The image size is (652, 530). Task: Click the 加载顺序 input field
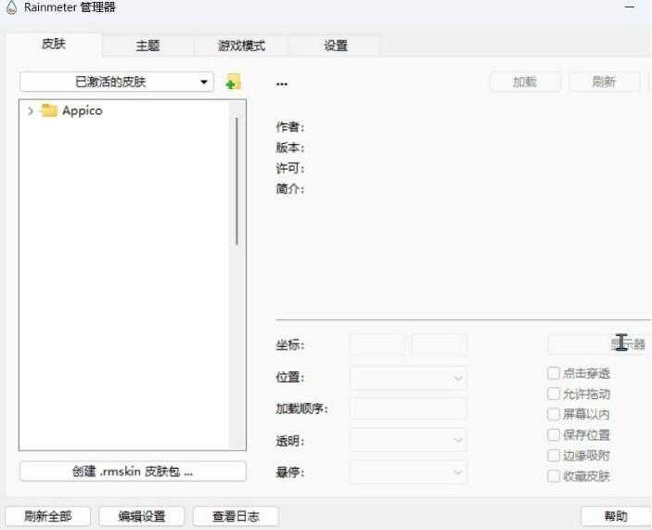(408, 409)
